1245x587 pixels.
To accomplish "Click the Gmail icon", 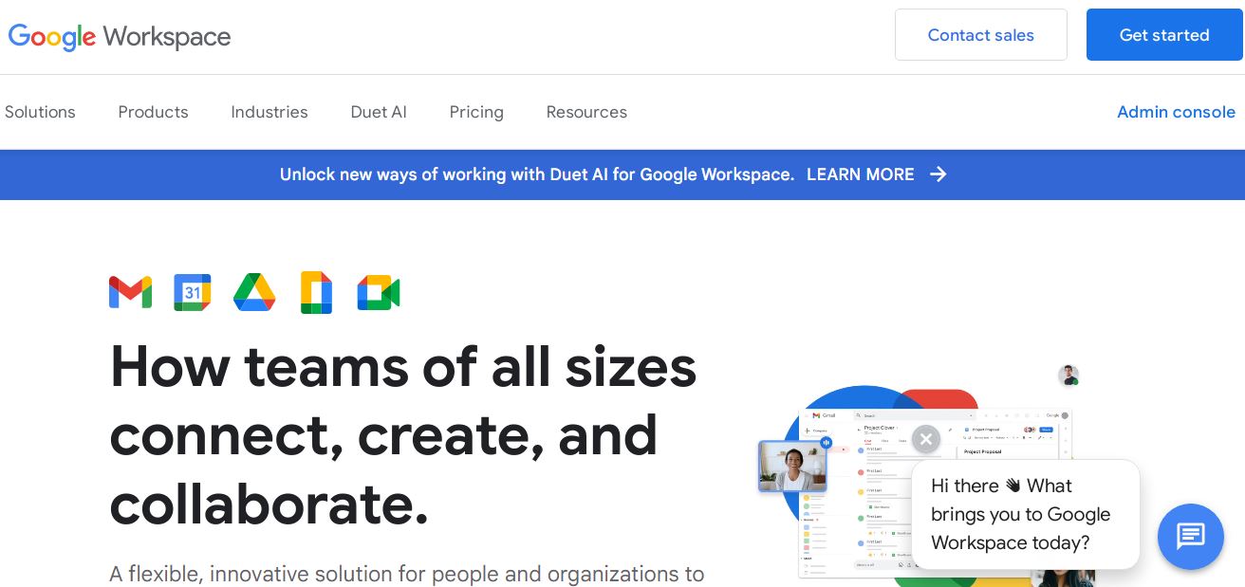I will (x=131, y=292).
